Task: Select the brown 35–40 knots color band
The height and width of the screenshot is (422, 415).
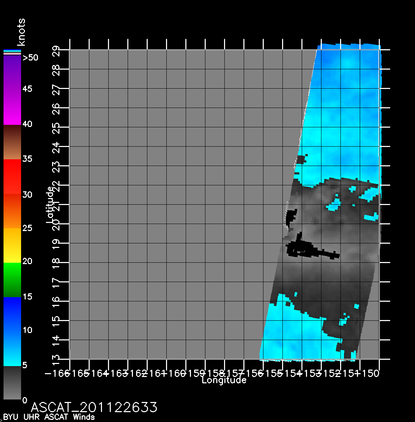Action: (12, 142)
